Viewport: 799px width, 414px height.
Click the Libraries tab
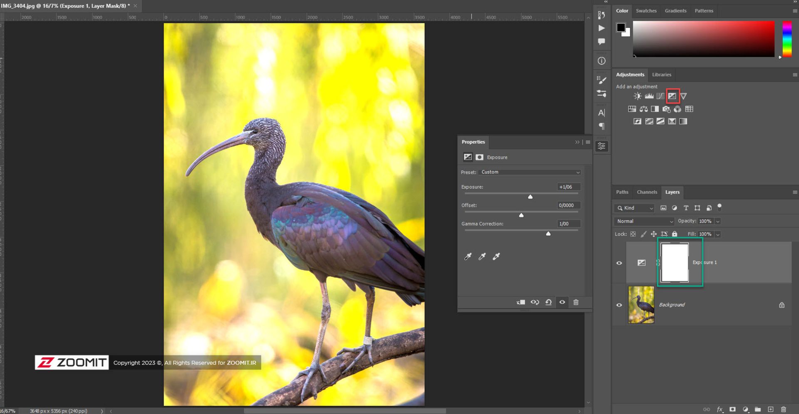click(x=661, y=75)
